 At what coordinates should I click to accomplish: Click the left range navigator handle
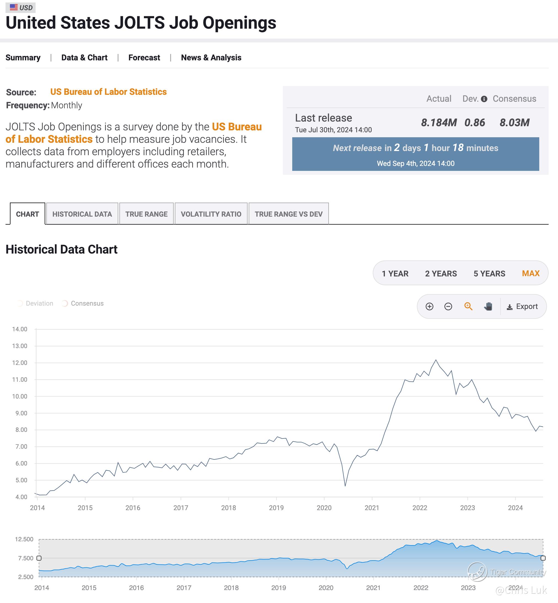[x=39, y=558]
